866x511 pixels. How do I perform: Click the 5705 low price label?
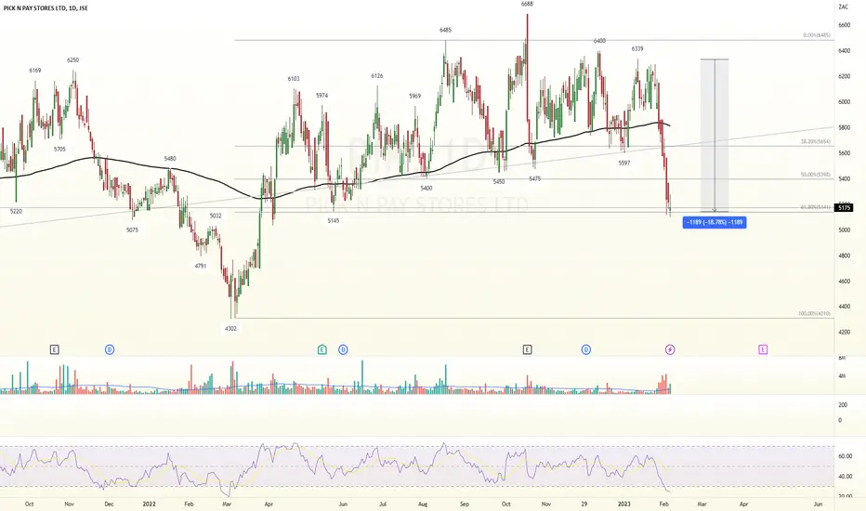pos(59,150)
